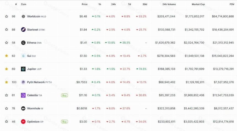Open the Worldcoin coin logo
Image resolution: width=237 pixels, height=131 pixels.
click(x=23, y=17)
